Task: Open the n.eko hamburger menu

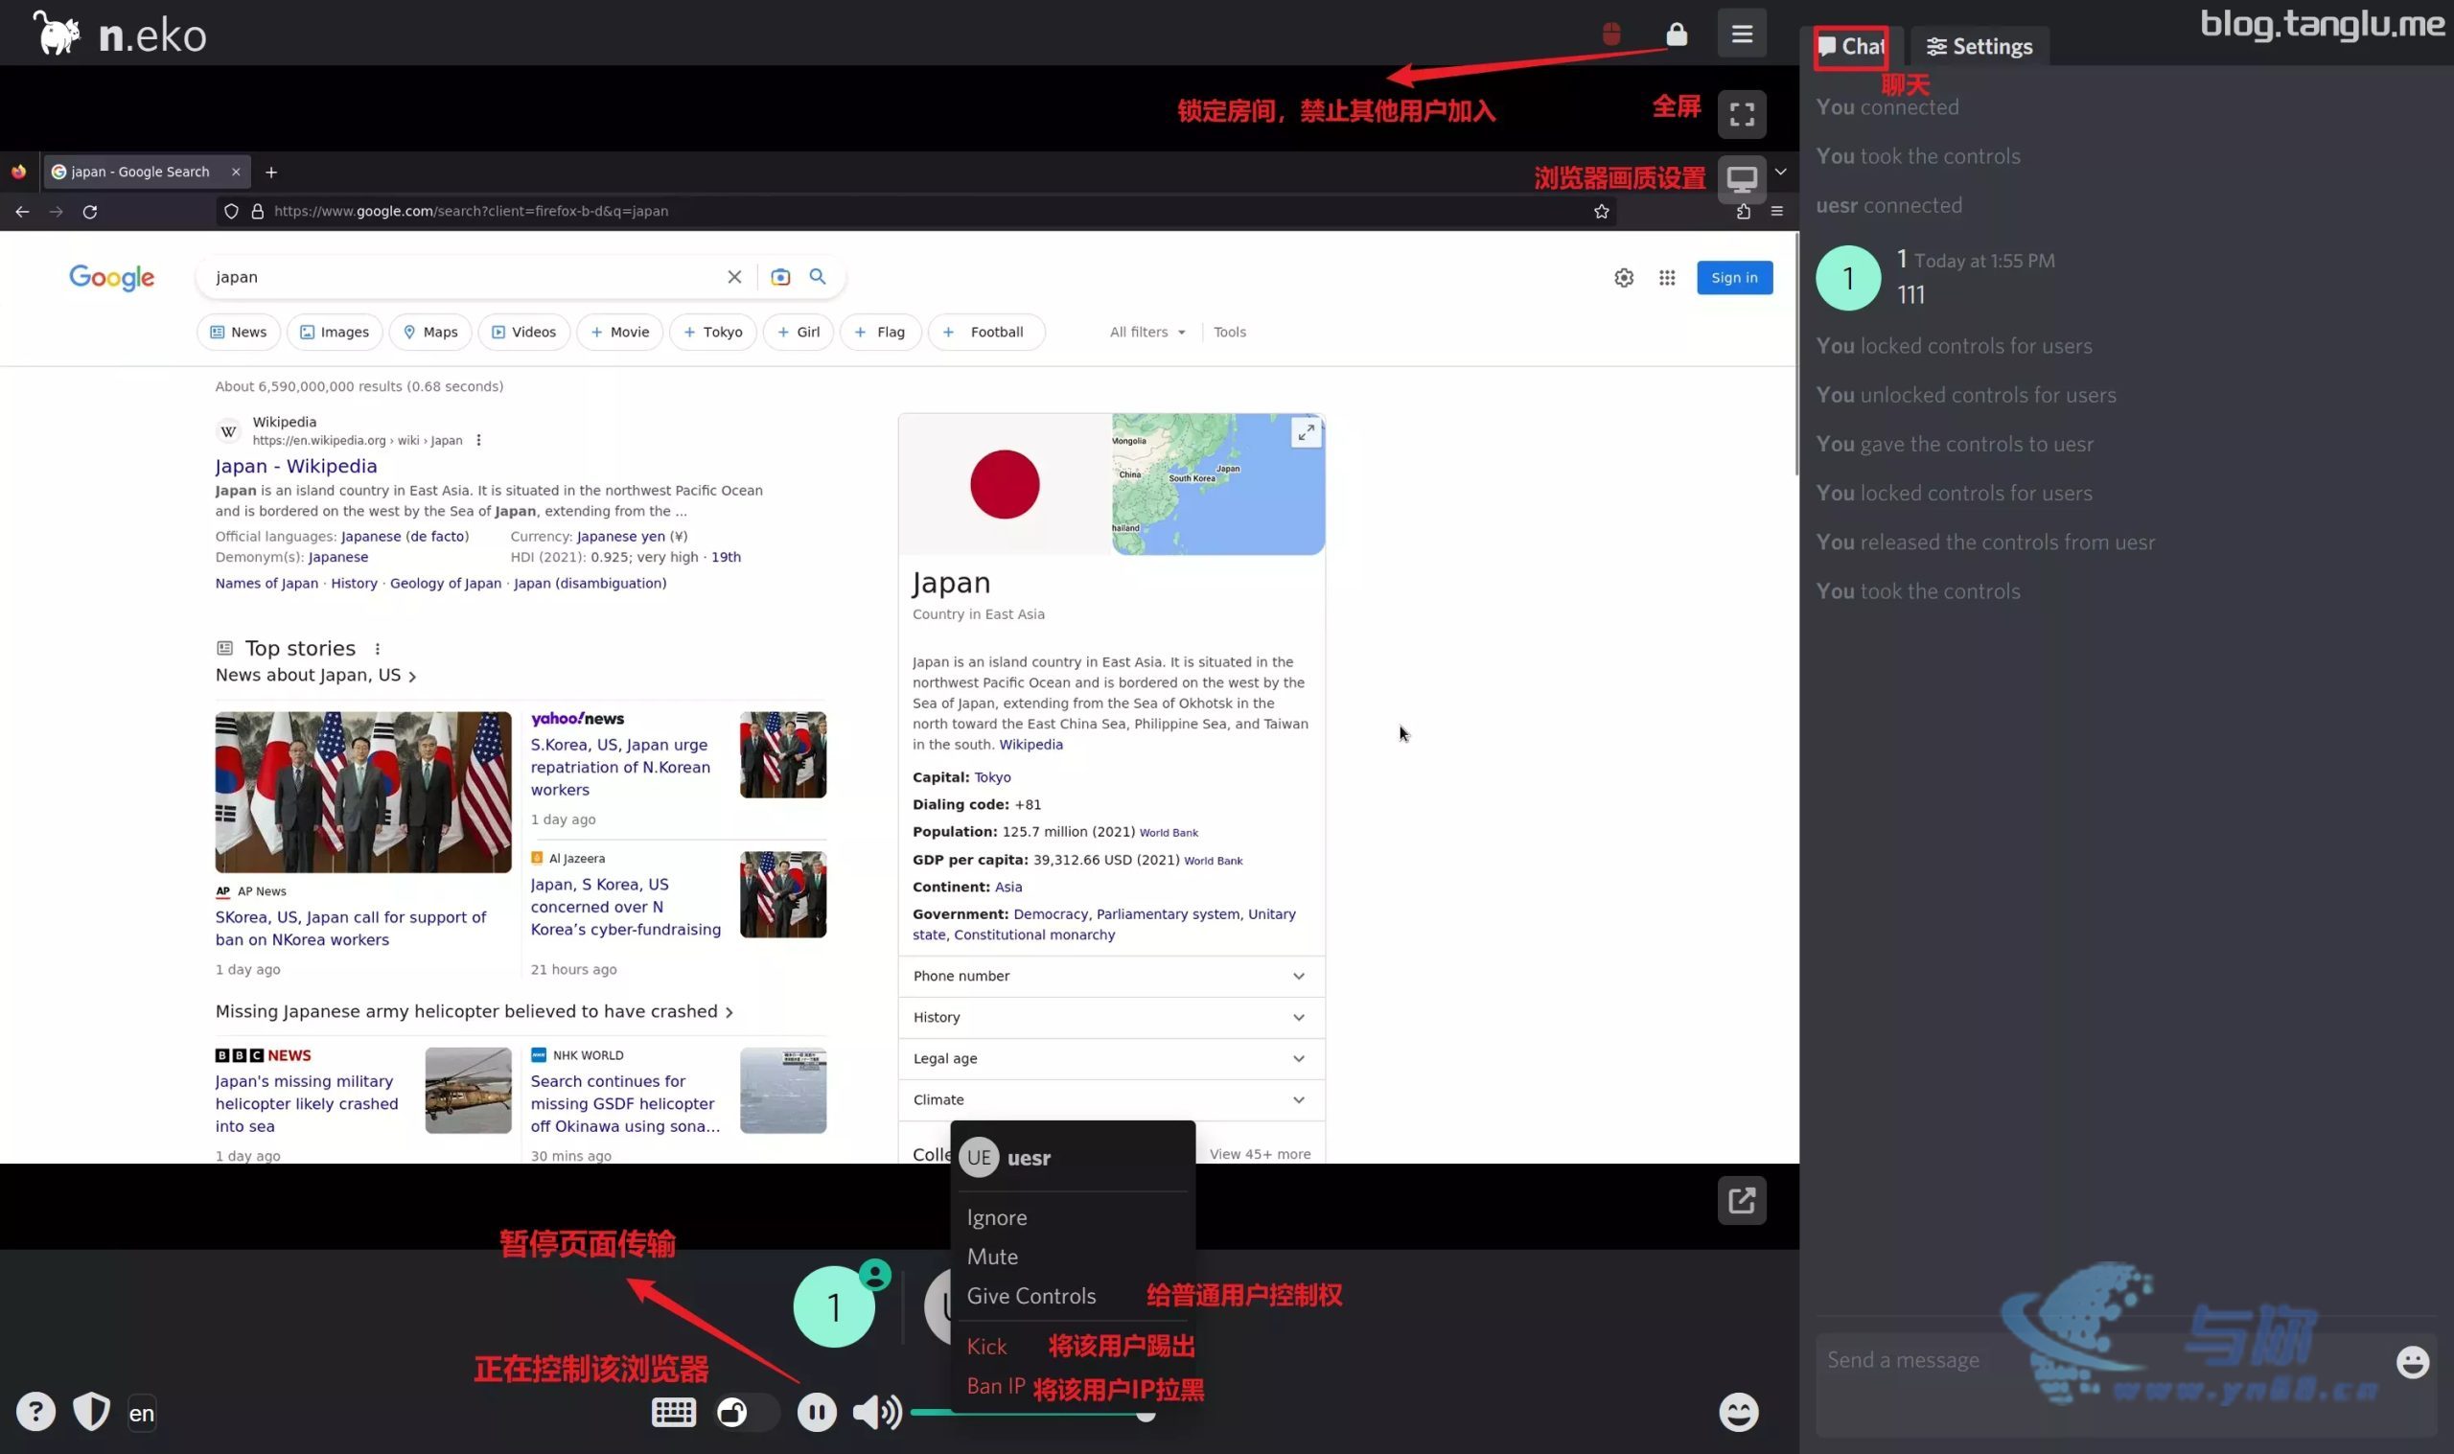Action: click(x=1742, y=35)
